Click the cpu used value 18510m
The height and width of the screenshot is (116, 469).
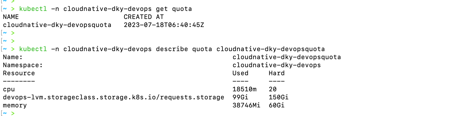click(x=244, y=89)
